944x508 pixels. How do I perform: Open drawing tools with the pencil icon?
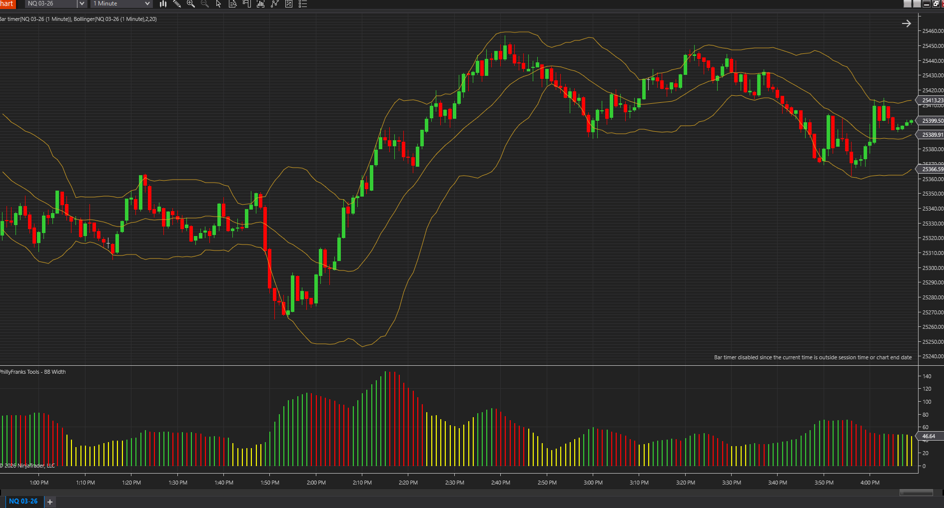click(x=177, y=4)
